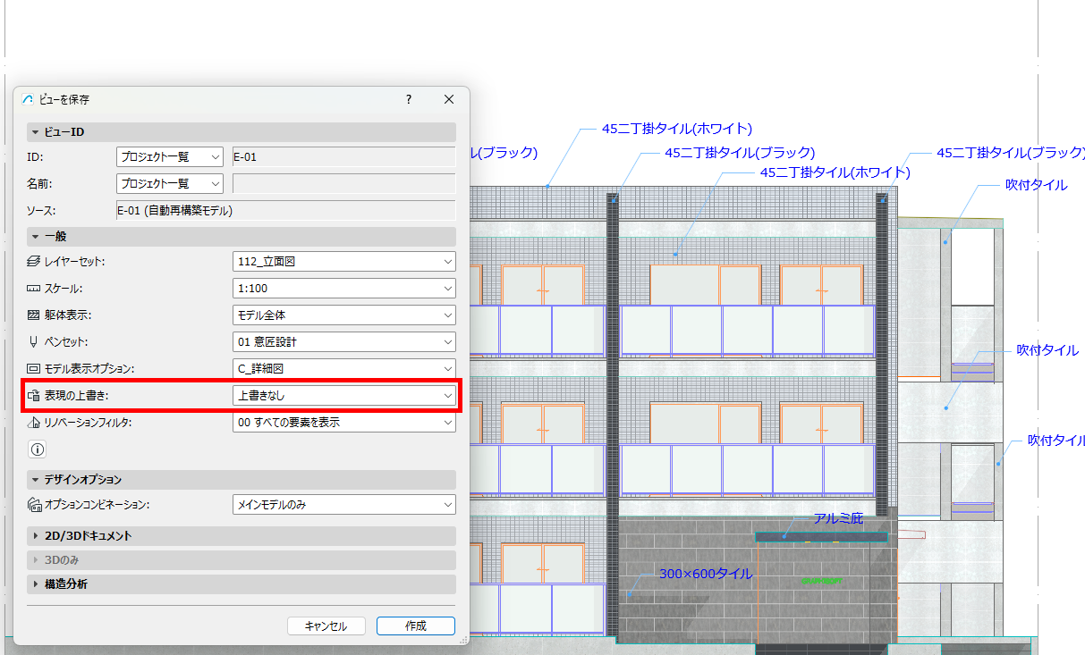Click the scale ruler icon beside スケール
This screenshot has height=655, width=1085.
(34, 289)
